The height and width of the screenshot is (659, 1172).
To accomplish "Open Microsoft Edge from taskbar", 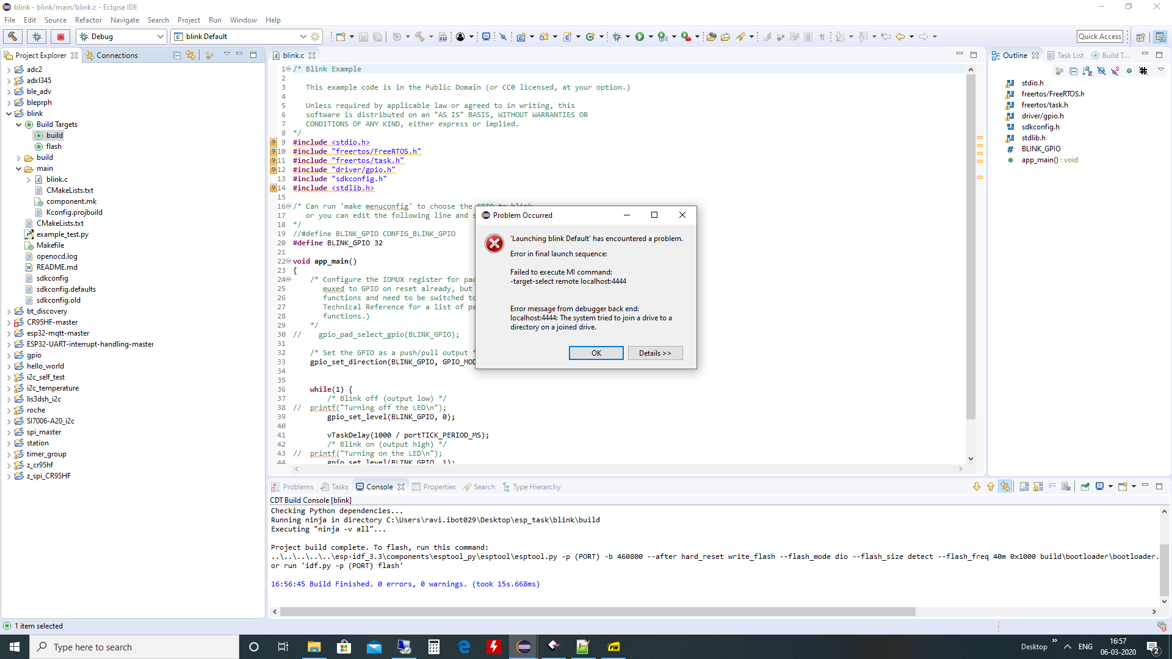I will [464, 647].
